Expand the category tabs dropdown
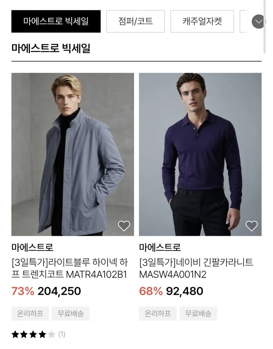273x349 pixels. 258,21
